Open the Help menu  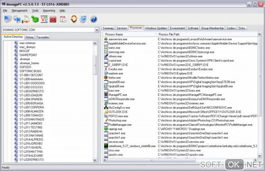[62, 10]
